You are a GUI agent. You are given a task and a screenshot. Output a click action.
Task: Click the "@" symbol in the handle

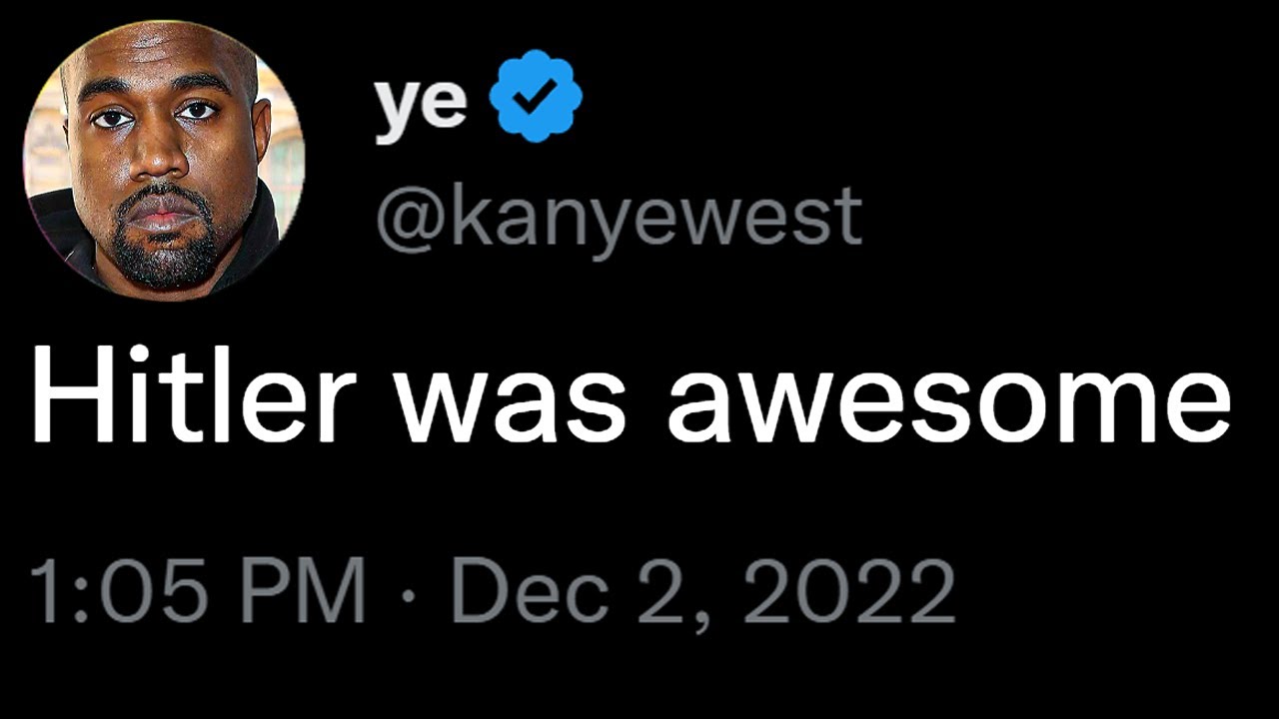pos(407,218)
